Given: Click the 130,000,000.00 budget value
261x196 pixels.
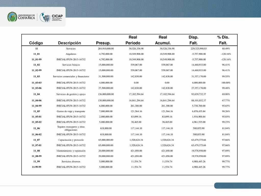Looking at the screenshot, I should (x=106, y=101).
